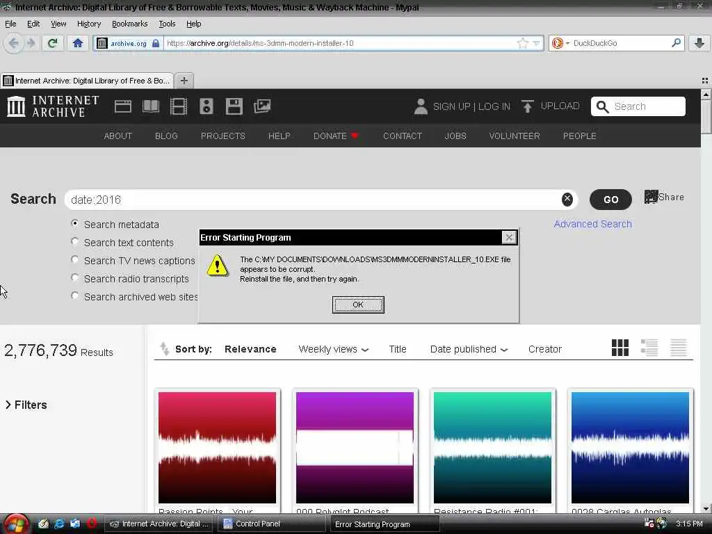Switch to detailed list view icon
Image resolution: width=712 pixels, height=534 pixels.
[x=649, y=348]
